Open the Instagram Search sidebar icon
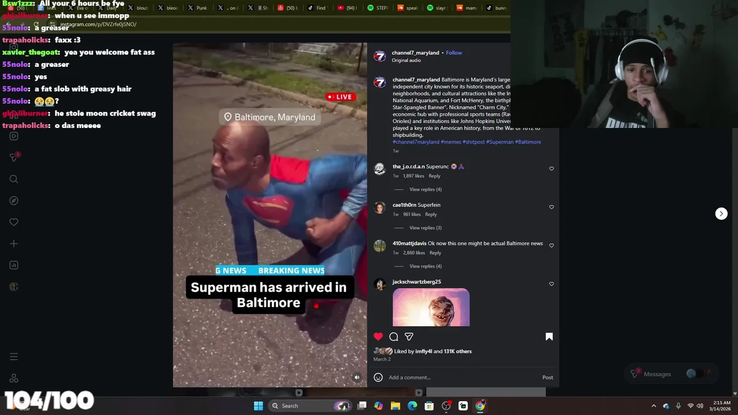Image resolution: width=738 pixels, height=415 pixels. pyautogui.click(x=14, y=179)
